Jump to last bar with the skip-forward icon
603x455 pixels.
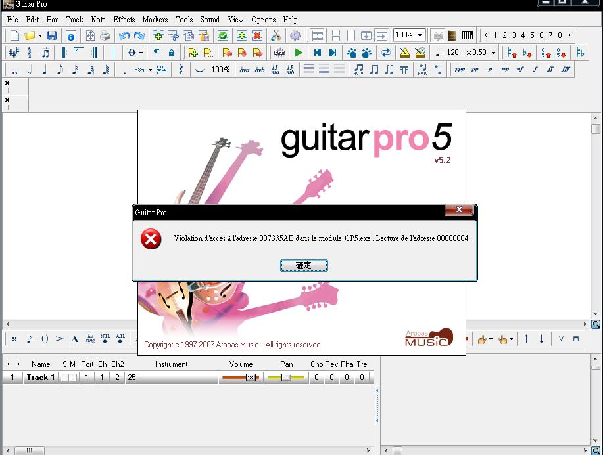(x=333, y=53)
